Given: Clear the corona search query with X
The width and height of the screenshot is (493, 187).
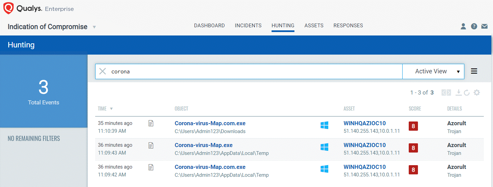Looking at the screenshot, I should click(103, 71).
